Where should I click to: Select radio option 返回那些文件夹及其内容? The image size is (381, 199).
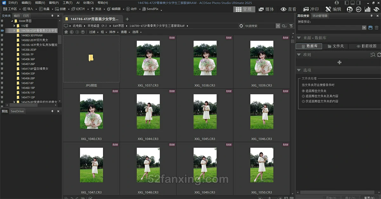tap(303, 96)
